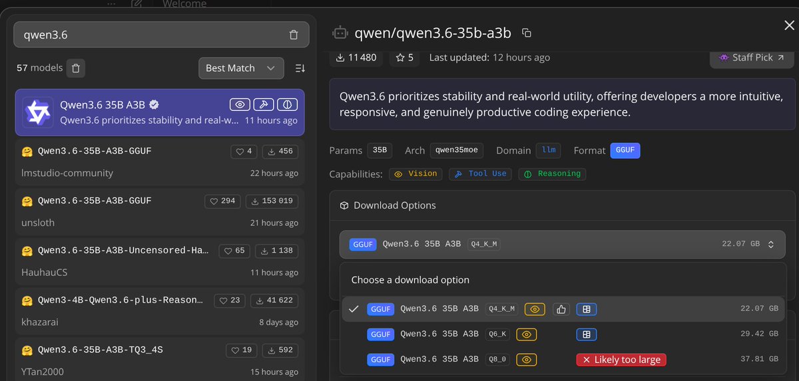Click the 35B Params value tag
This screenshot has width=799, height=381.
pyautogui.click(x=380, y=150)
